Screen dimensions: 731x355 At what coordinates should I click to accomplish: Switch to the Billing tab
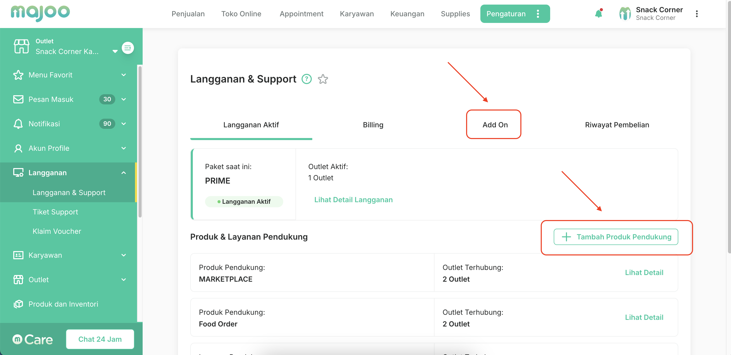[373, 125]
